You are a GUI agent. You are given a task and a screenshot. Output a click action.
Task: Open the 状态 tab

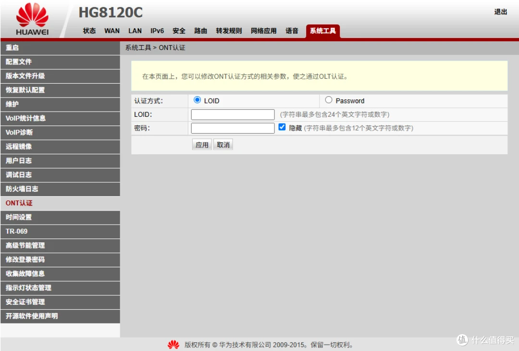[89, 31]
